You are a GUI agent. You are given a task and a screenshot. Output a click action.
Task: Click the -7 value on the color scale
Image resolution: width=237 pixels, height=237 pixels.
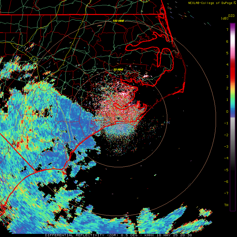(x=226, y=193)
